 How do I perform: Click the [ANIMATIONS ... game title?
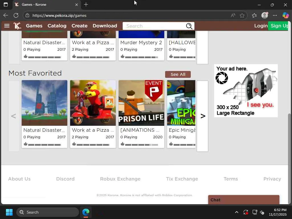pyautogui.click(x=140, y=130)
